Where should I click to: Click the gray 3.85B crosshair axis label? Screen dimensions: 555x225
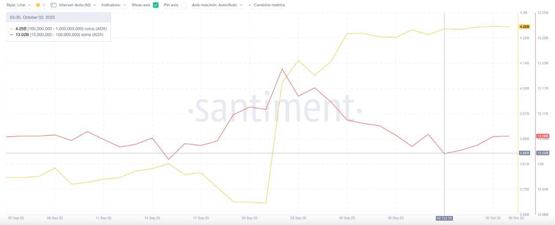(x=524, y=153)
